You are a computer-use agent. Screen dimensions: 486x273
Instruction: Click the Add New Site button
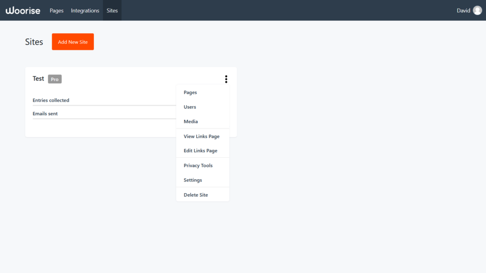coord(73,42)
